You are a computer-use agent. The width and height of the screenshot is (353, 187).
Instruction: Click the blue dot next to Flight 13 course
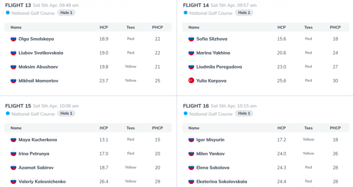(x=8, y=13)
